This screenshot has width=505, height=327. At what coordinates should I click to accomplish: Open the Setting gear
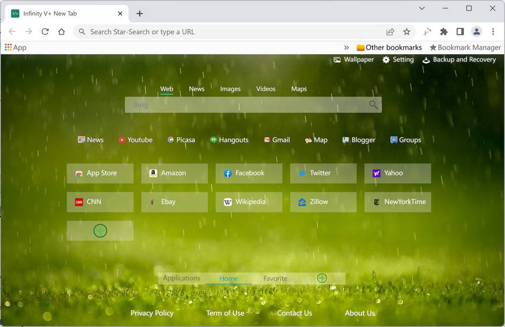click(x=398, y=59)
